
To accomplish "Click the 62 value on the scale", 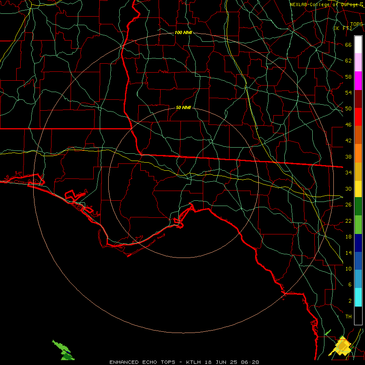I will click(348, 61).
